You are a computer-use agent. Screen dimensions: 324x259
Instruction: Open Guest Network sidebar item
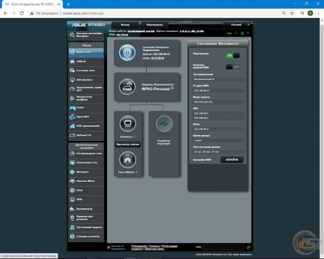click(x=86, y=71)
